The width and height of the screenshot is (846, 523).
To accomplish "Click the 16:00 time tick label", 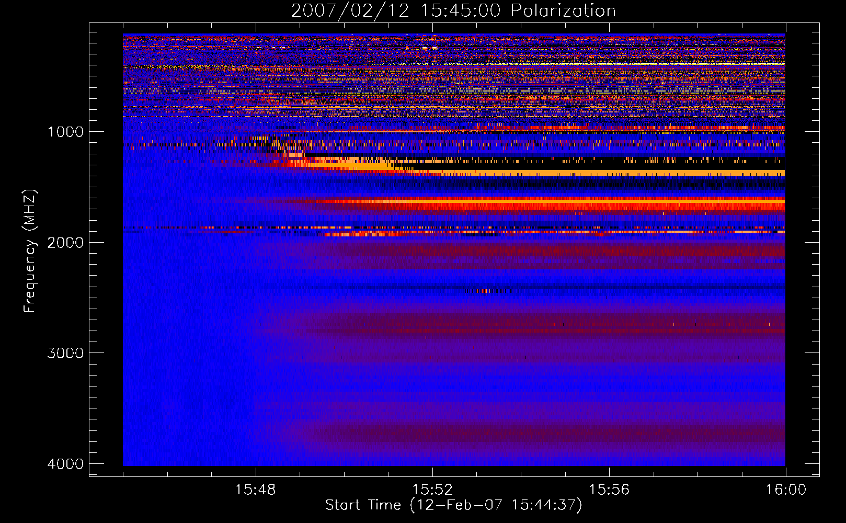I will click(x=786, y=490).
